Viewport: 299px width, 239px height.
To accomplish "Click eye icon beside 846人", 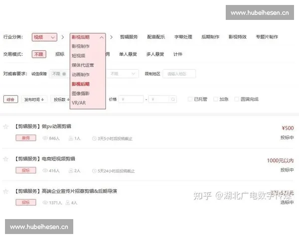I will (45, 138).
